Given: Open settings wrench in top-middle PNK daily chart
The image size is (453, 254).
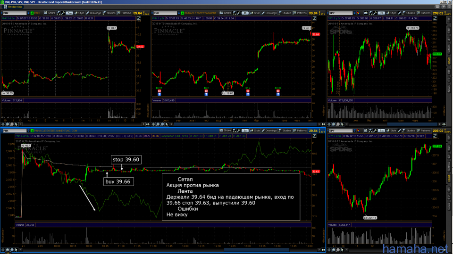Looking at the screenshot, I should pos(239,13).
